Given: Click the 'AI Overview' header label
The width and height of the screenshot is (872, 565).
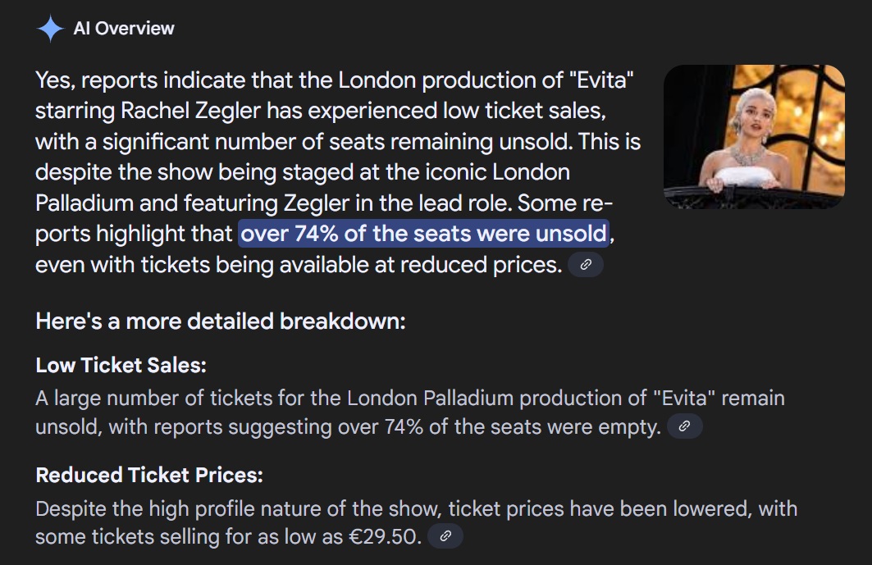Looking at the screenshot, I should (x=124, y=29).
